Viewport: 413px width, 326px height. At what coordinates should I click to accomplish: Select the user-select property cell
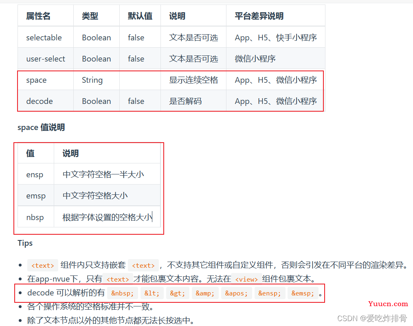(46, 59)
